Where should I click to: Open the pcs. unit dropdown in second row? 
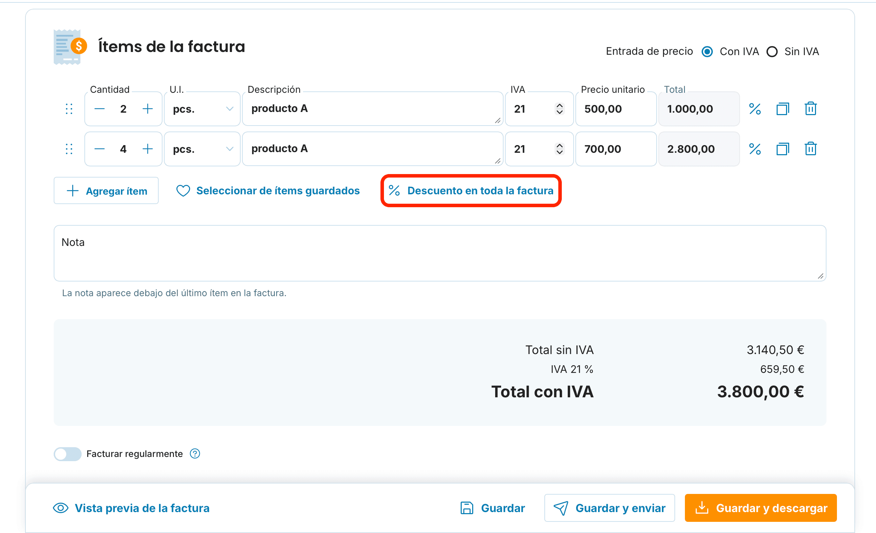click(202, 149)
